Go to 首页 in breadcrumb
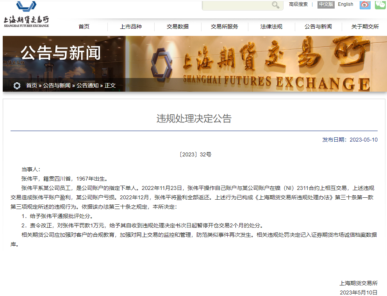 (32, 85)
